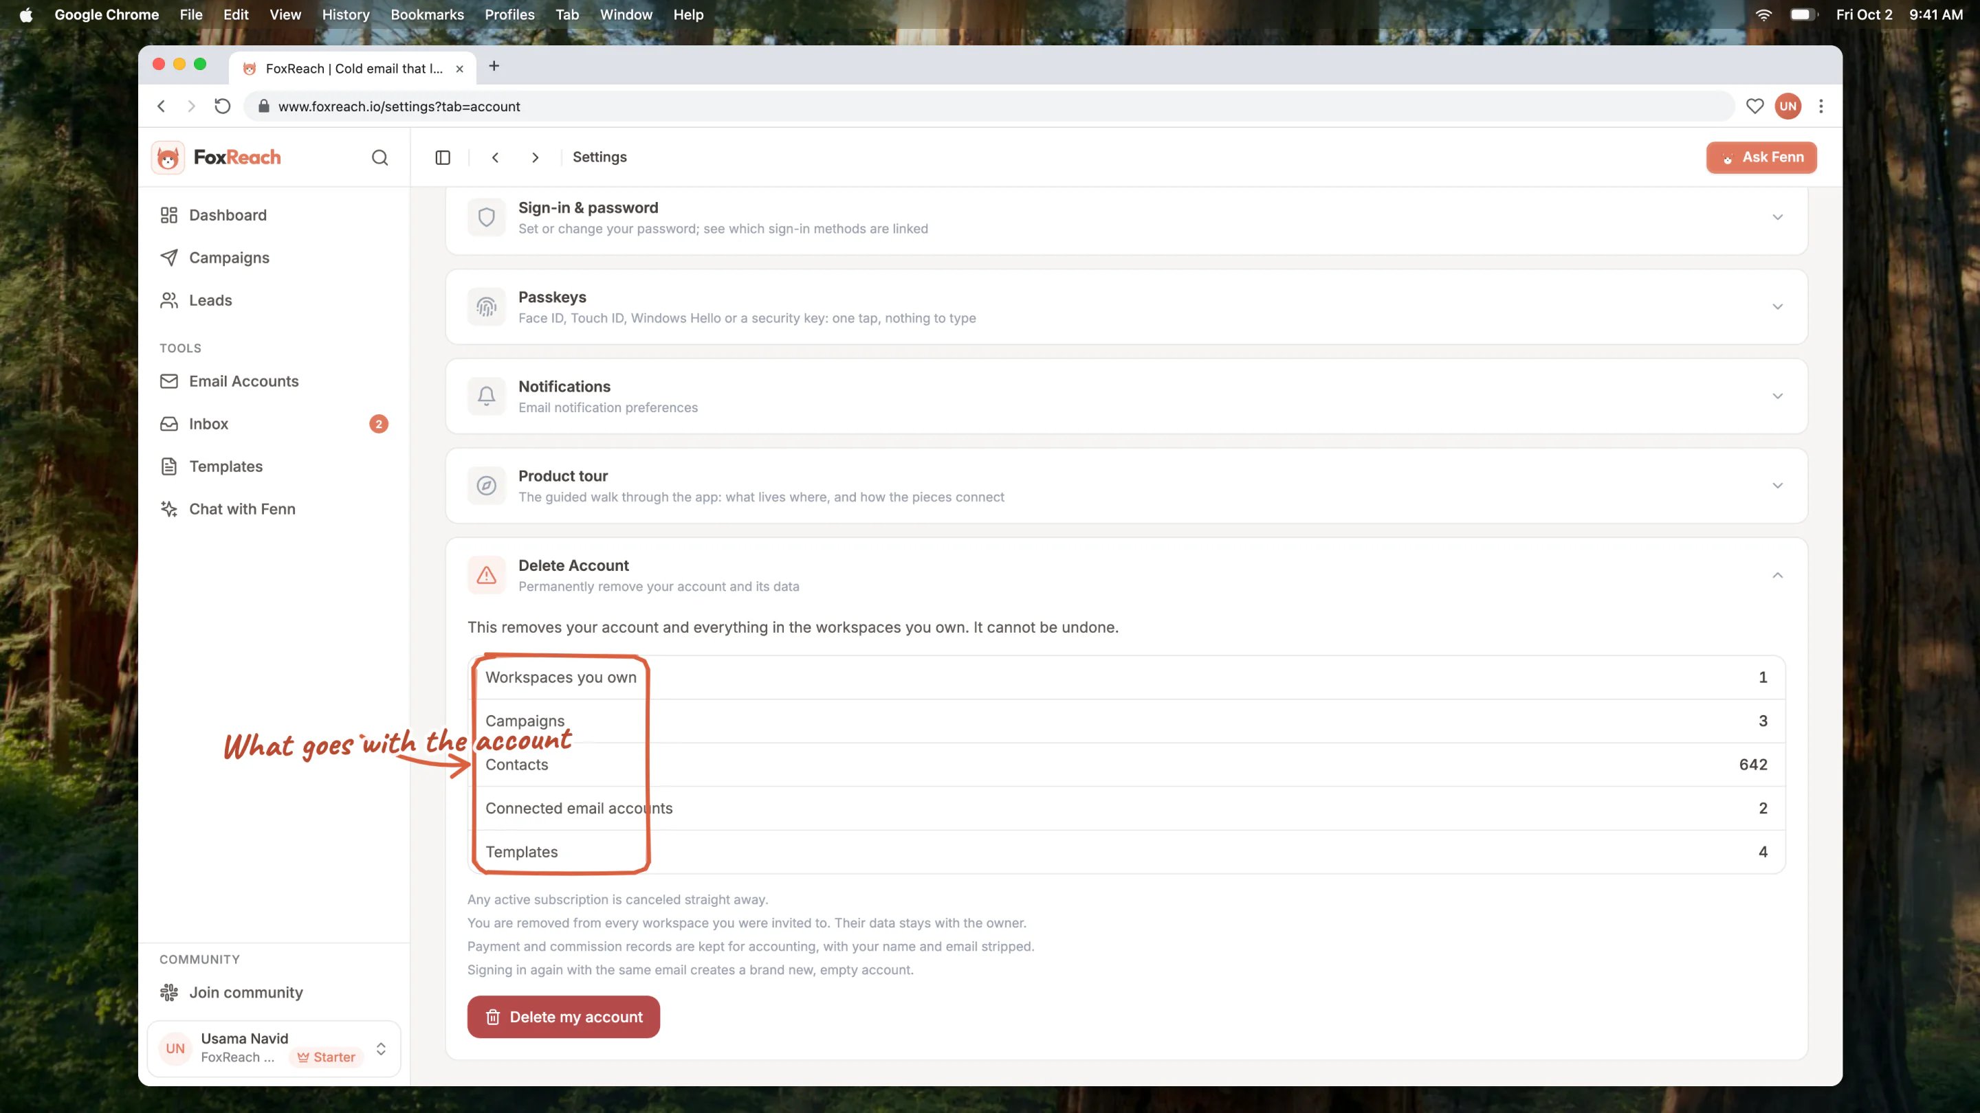Open the Bookmarks menu in menu bar

(x=428, y=14)
